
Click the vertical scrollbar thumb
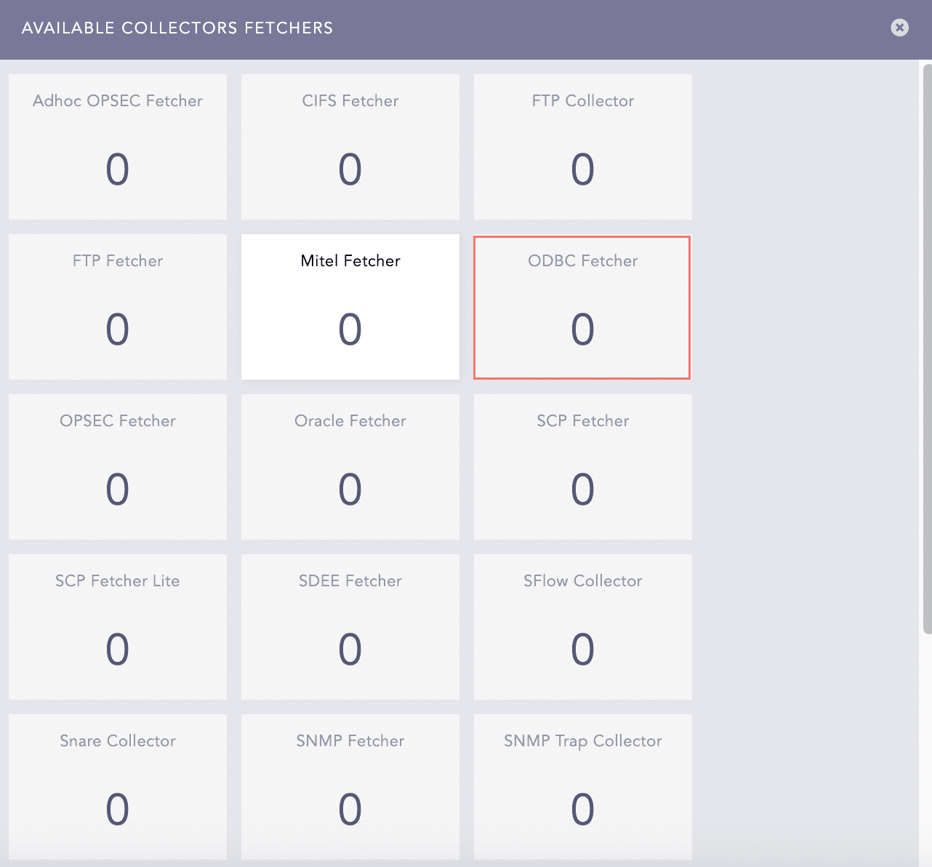927,349
